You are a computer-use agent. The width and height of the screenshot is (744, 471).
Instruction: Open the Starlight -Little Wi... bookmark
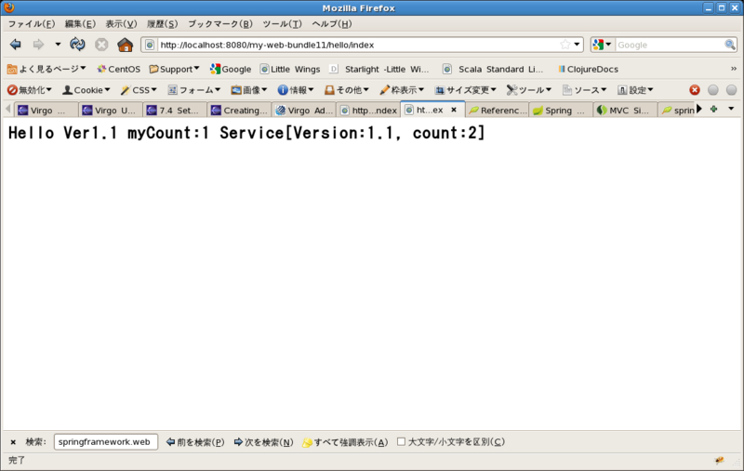point(379,69)
